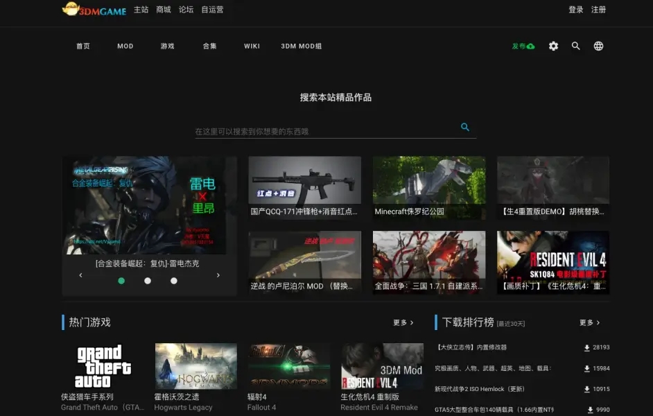Click the 3DMGAME logo
Screen dimensions: 653x416
pyautogui.click(x=94, y=9)
